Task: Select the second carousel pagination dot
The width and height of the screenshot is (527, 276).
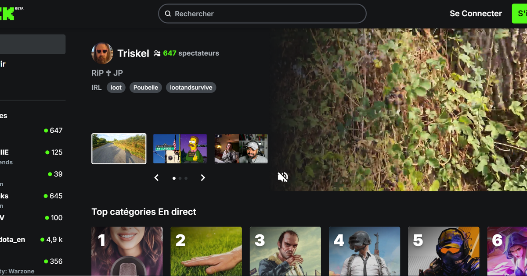Action: click(180, 178)
